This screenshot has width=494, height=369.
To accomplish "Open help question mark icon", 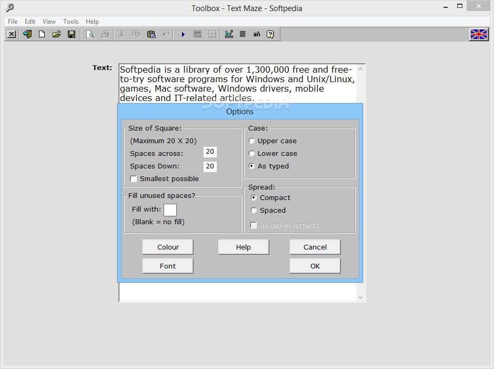I will coord(270,34).
